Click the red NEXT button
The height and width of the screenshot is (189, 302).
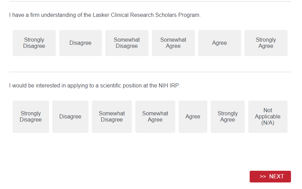click(x=270, y=177)
